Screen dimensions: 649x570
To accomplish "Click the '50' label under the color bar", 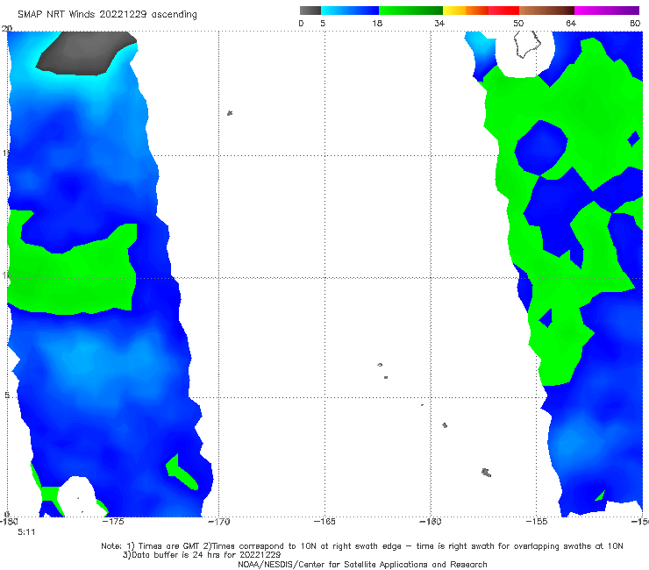I will (518, 24).
